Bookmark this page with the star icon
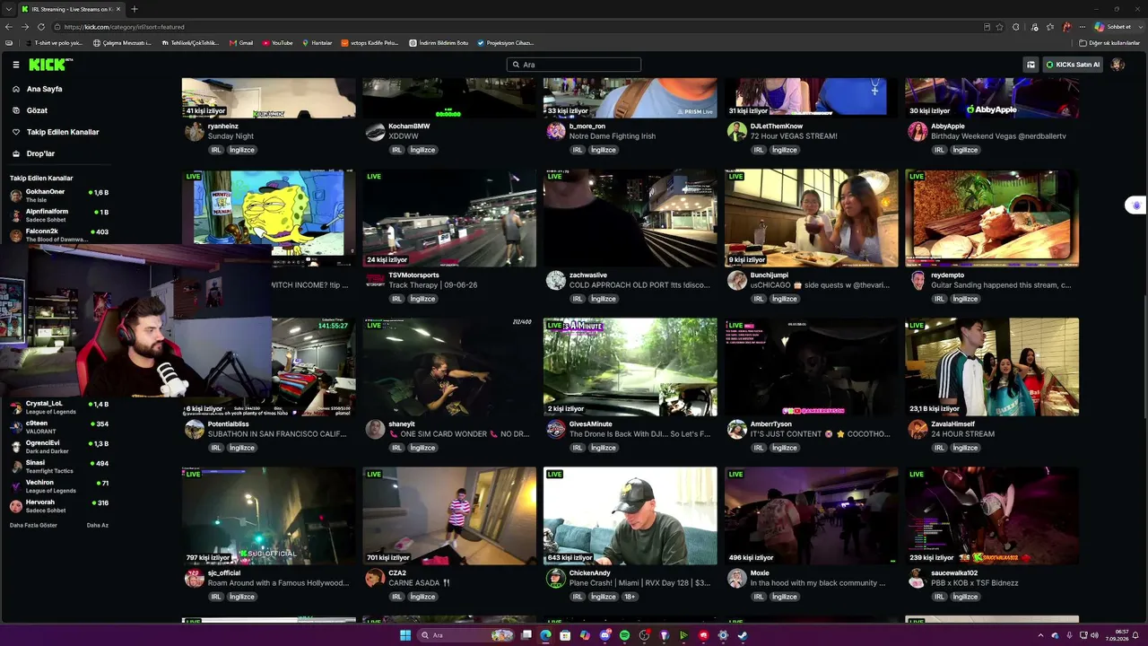The height and width of the screenshot is (646, 1148). [1001, 27]
